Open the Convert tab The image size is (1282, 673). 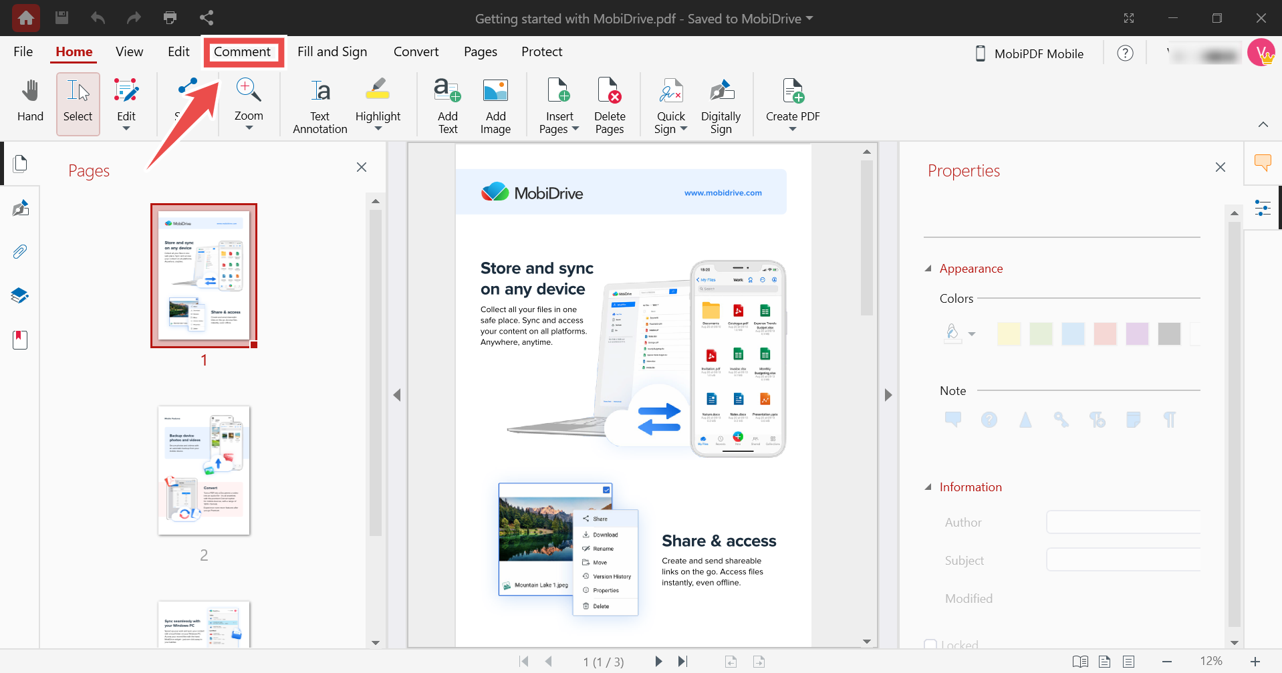click(x=416, y=51)
